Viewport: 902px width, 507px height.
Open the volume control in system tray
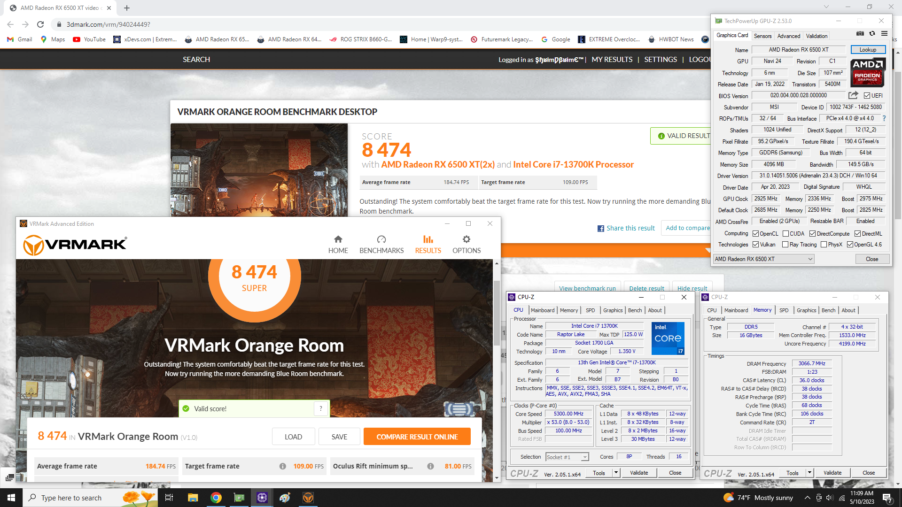coord(830,498)
